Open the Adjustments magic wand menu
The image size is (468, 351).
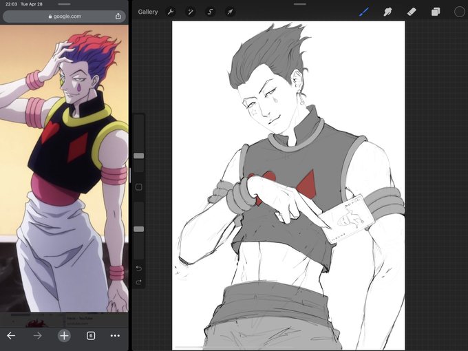coord(191,12)
